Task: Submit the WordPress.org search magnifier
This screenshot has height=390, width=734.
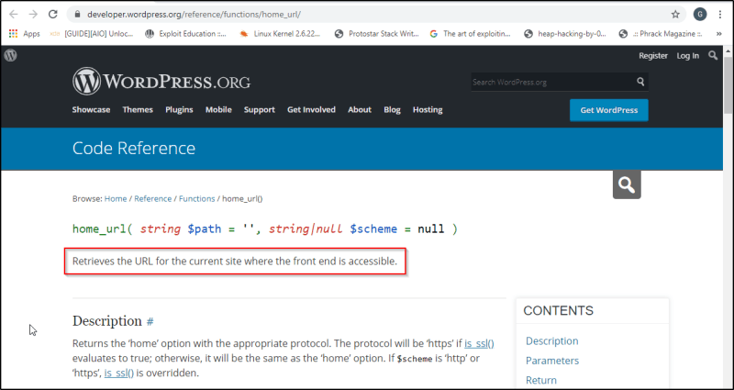Action: (640, 82)
